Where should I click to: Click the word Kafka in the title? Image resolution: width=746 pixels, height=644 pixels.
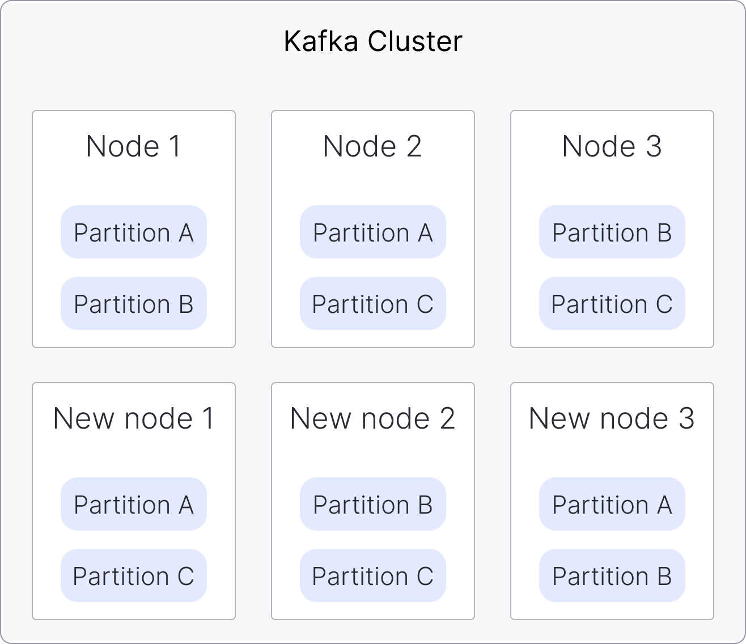[321, 41]
